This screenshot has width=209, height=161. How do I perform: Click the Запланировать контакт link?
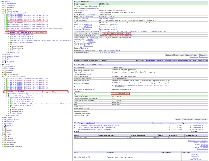click(x=108, y=29)
